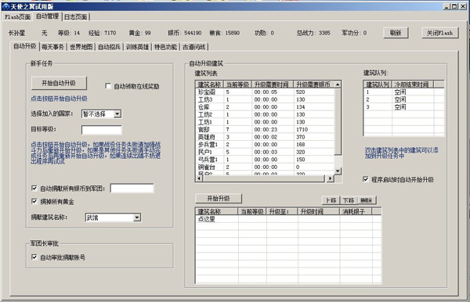Screen dimensions: 470x302
Task: Start auto upgrade with 开始自动升级 button
Action: click(x=59, y=83)
